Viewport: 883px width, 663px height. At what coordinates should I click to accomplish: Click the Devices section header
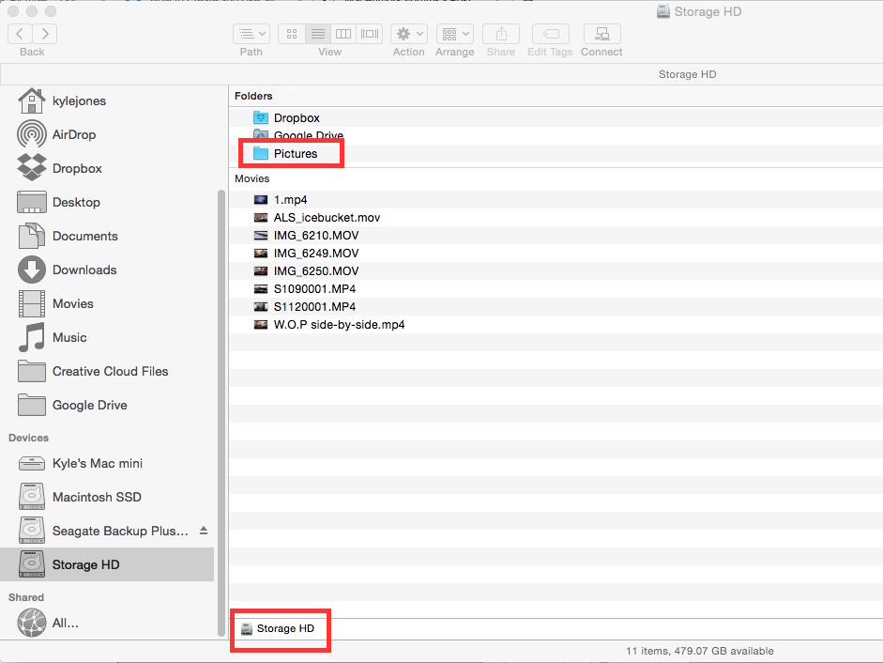pyautogui.click(x=29, y=438)
